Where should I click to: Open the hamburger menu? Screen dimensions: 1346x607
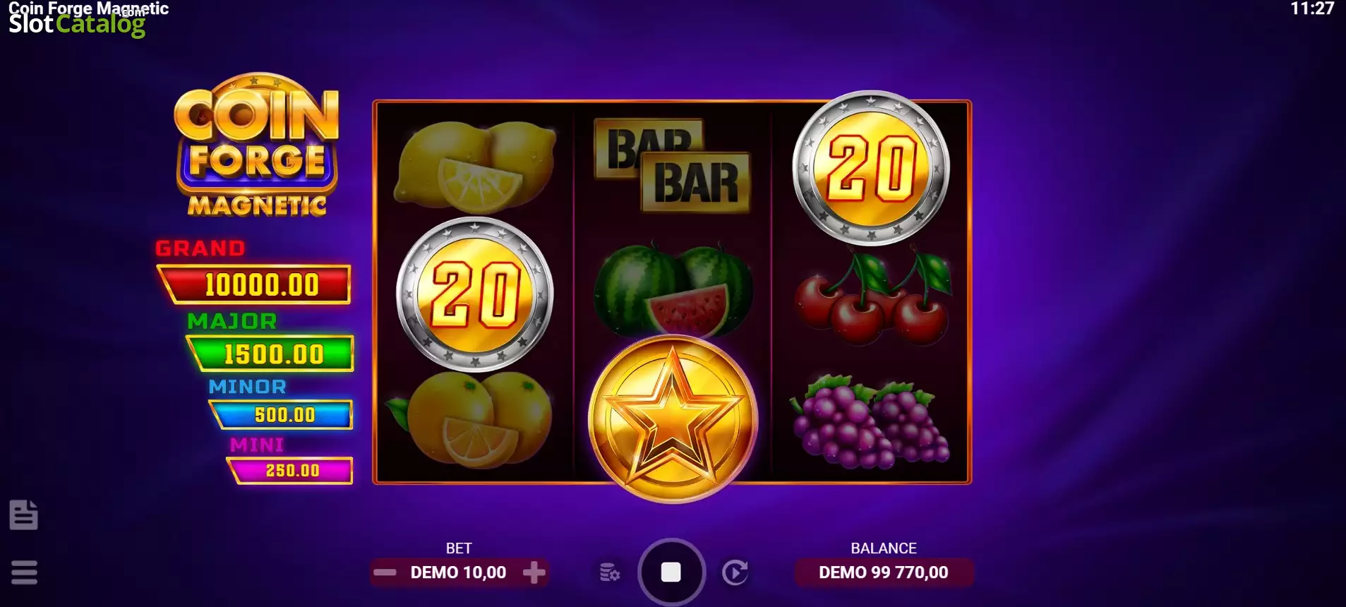click(x=24, y=572)
